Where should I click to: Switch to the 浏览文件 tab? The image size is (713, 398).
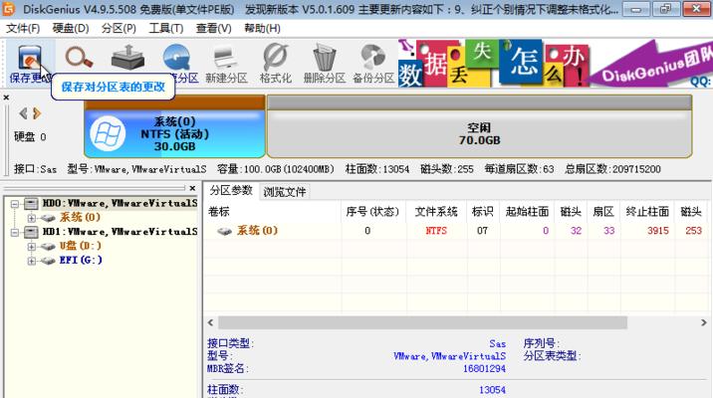tap(285, 192)
